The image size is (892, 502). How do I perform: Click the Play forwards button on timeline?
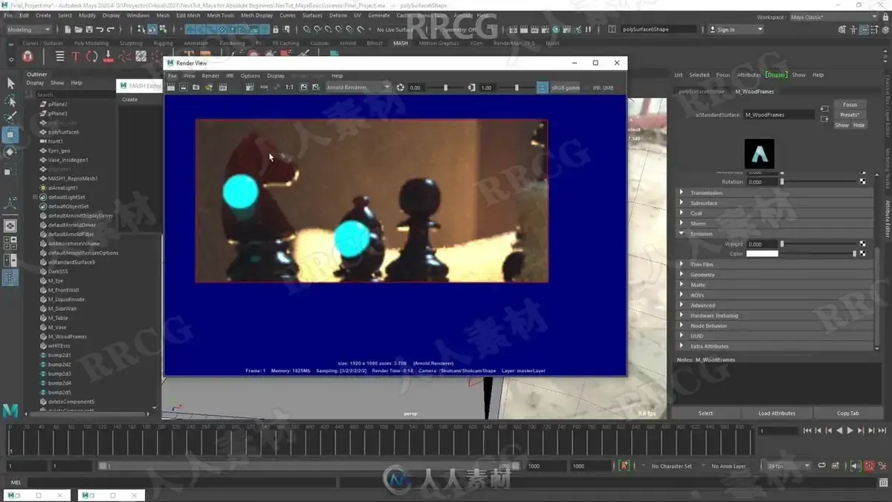click(850, 431)
